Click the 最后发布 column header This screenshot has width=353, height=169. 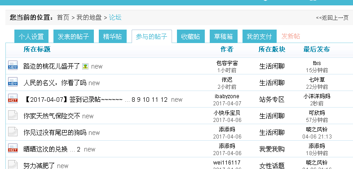point(317,49)
